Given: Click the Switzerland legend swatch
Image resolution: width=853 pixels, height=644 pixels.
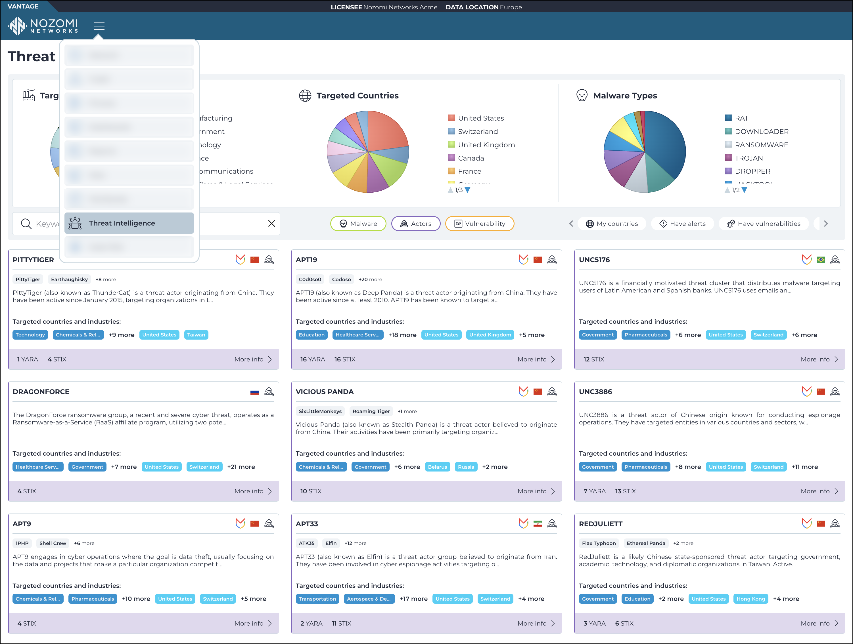Looking at the screenshot, I should tap(451, 131).
